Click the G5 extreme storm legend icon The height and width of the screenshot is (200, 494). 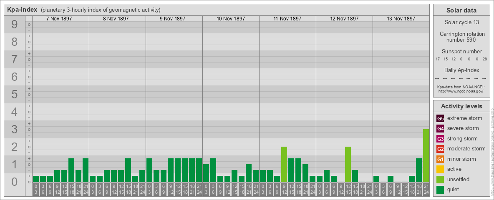[x=441, y=119]
